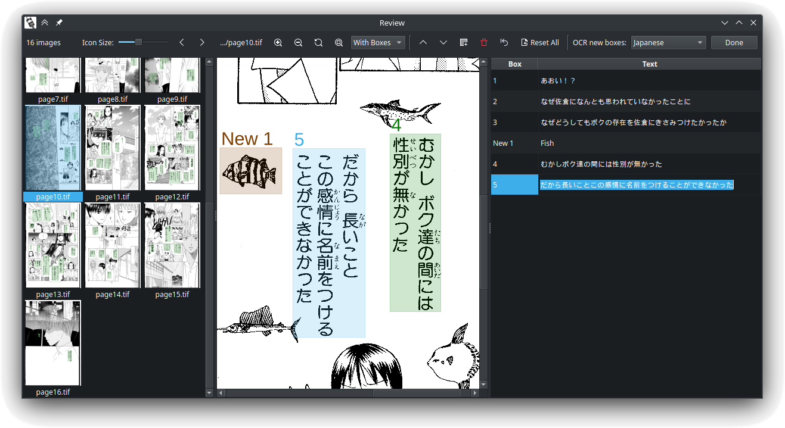Move selected box down with down arrow
The image size is (785, 428).
point(443,43)
